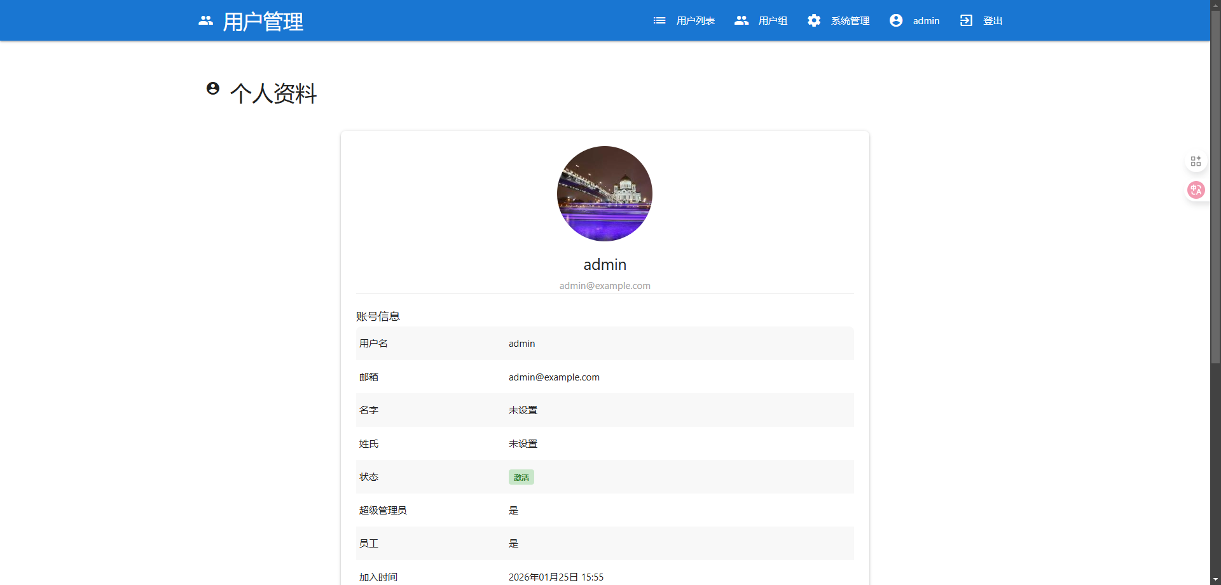1221x585 pixels.
Task: Click the account circle icon in the navbar
Action: 896,21
